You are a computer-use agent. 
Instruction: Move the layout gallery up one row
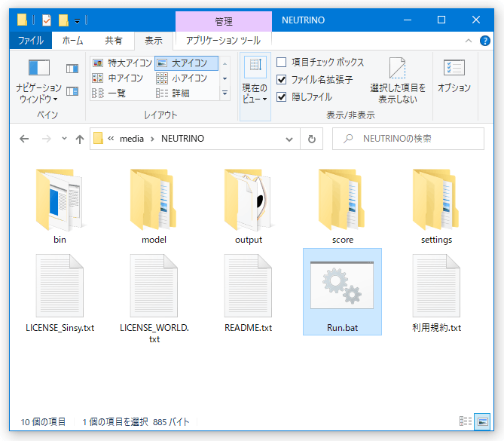pos(225,63)
